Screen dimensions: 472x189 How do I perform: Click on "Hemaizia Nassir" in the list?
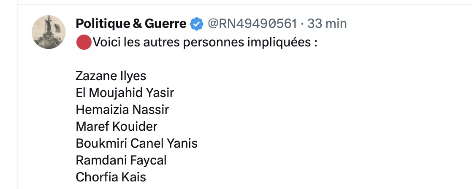(122, 110)
